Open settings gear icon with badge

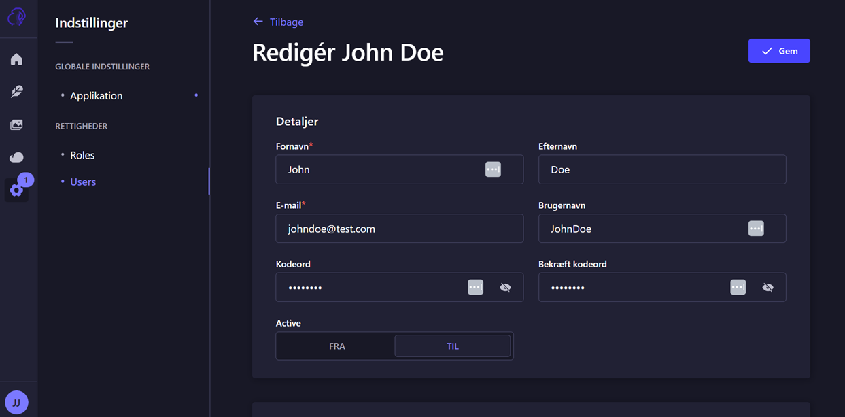[16, 190]
